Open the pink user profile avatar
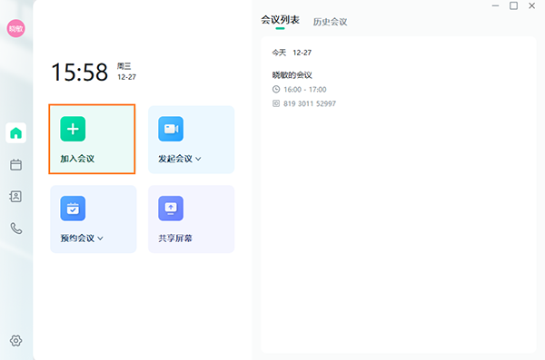This screenshot has height=360, width=545. click(x=15, y=28)
